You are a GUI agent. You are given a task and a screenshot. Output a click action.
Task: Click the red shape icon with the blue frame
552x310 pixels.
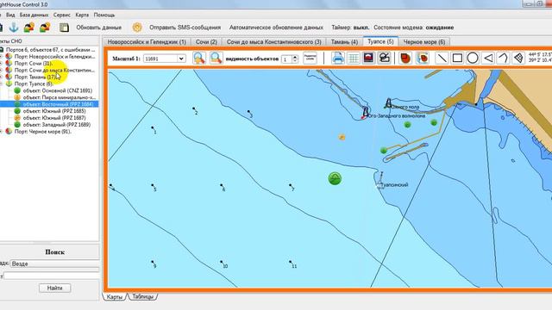[x=423, y=58]
